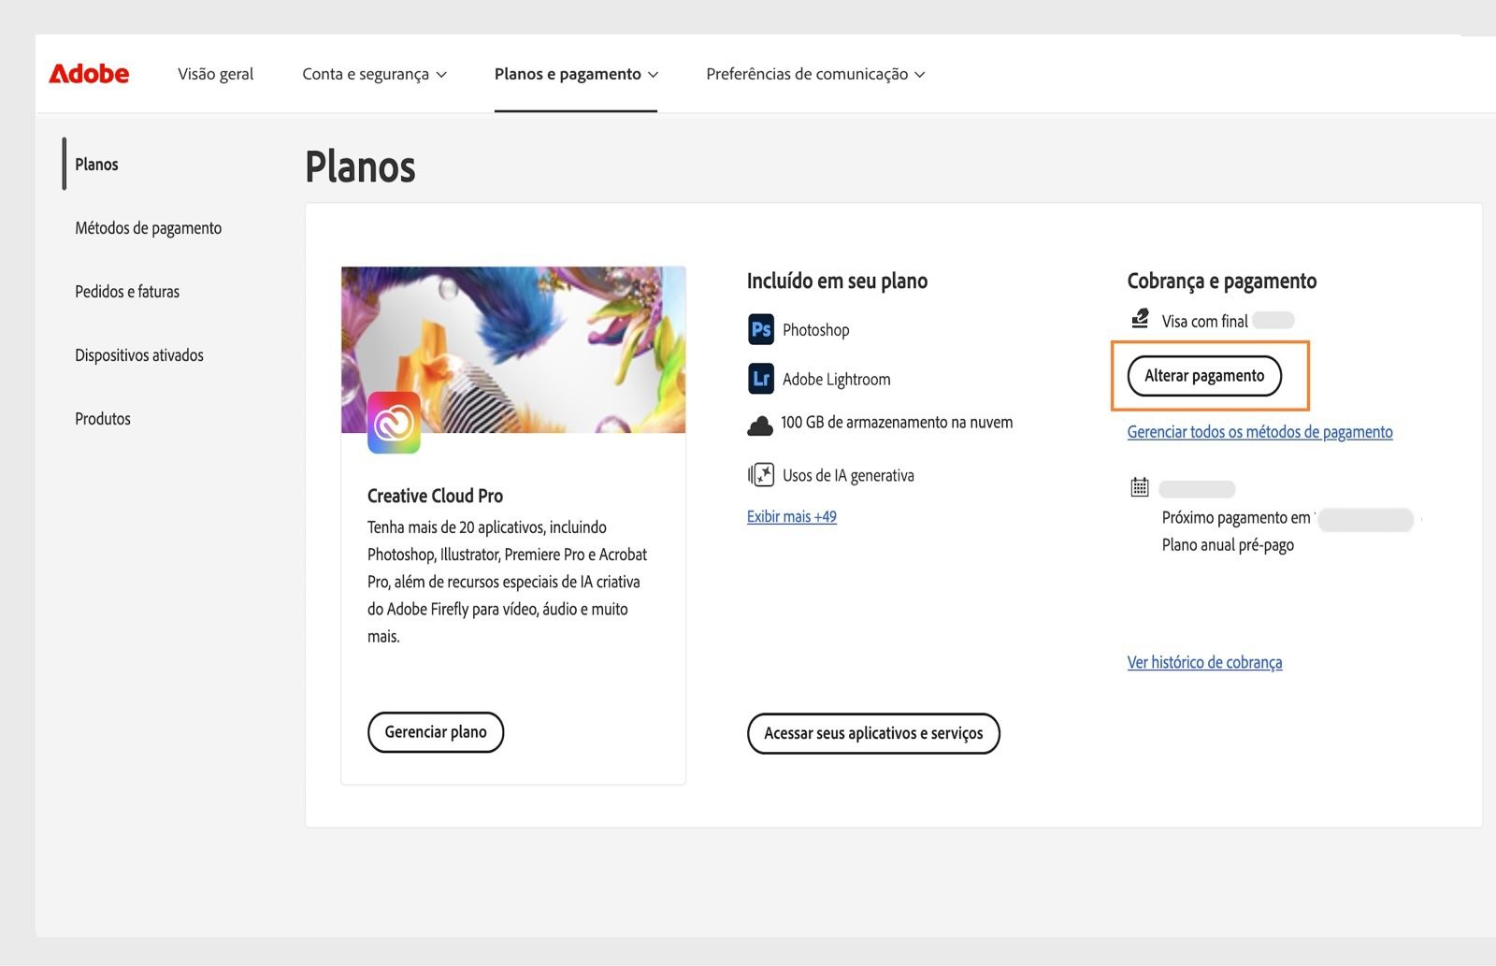The image size is (1496, 966).
Task: Click Usos de IA generativa text
Action: pyautogui.click(x=848, y=475)
